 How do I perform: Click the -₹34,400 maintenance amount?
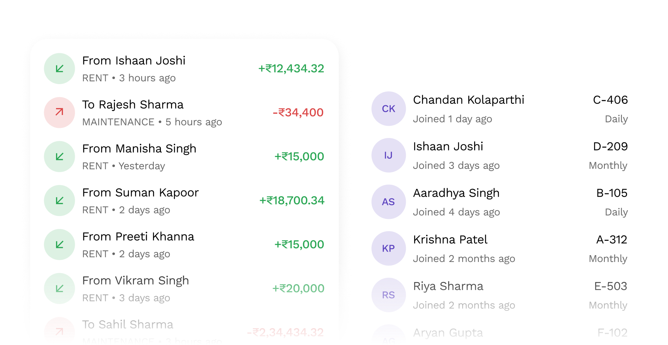(298, 112)
